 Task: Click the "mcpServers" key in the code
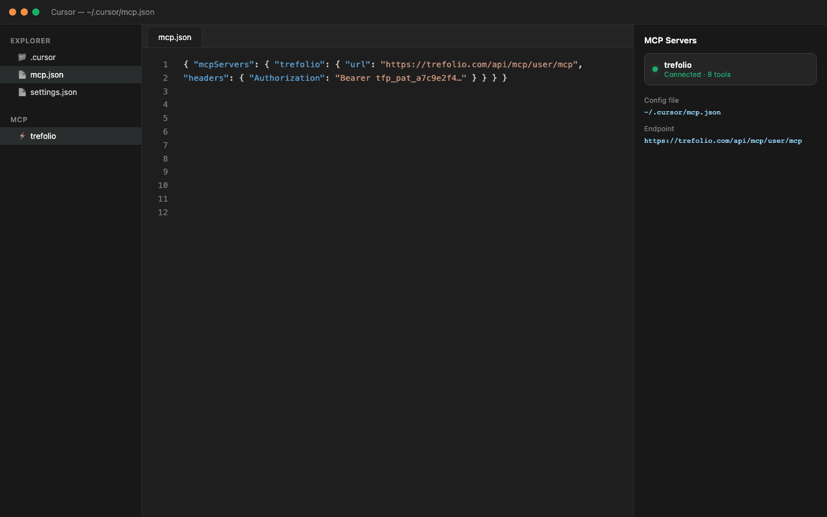[x=224, y=65]
